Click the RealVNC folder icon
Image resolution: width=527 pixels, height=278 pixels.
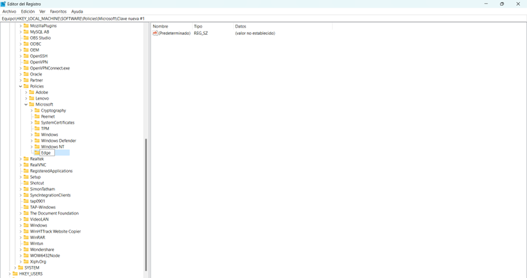26,165
